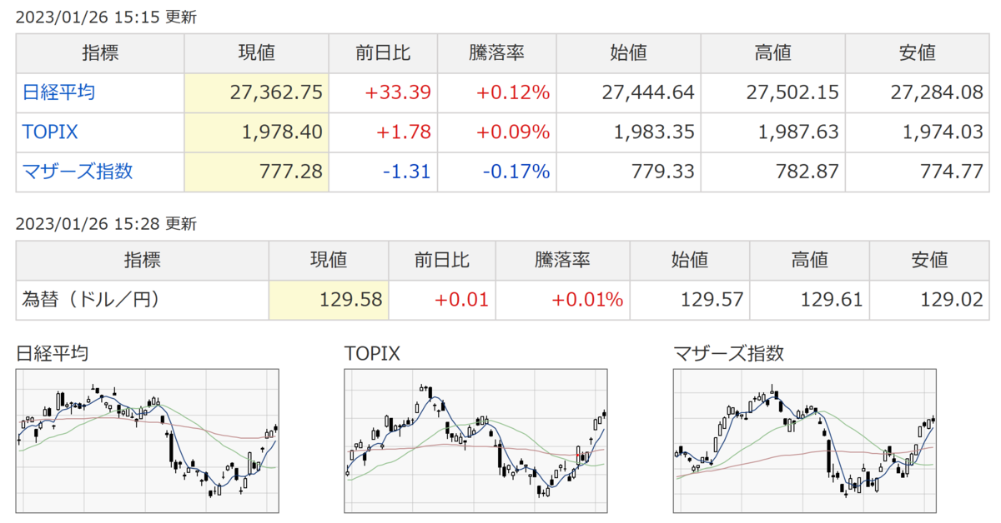Select the TOPIX current value 1,978.40
Viewport: 1001px width, 523px height.
coord(284,132)
